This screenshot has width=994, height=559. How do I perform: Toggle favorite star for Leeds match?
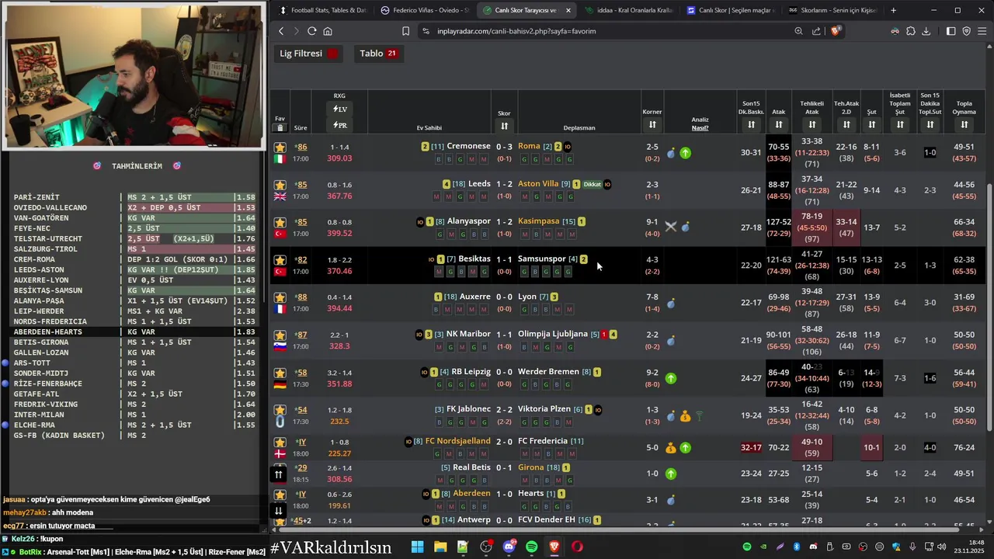pyautogui.click(x=280, y=185)
